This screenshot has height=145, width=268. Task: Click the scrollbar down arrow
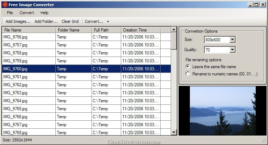coord(174,132)
